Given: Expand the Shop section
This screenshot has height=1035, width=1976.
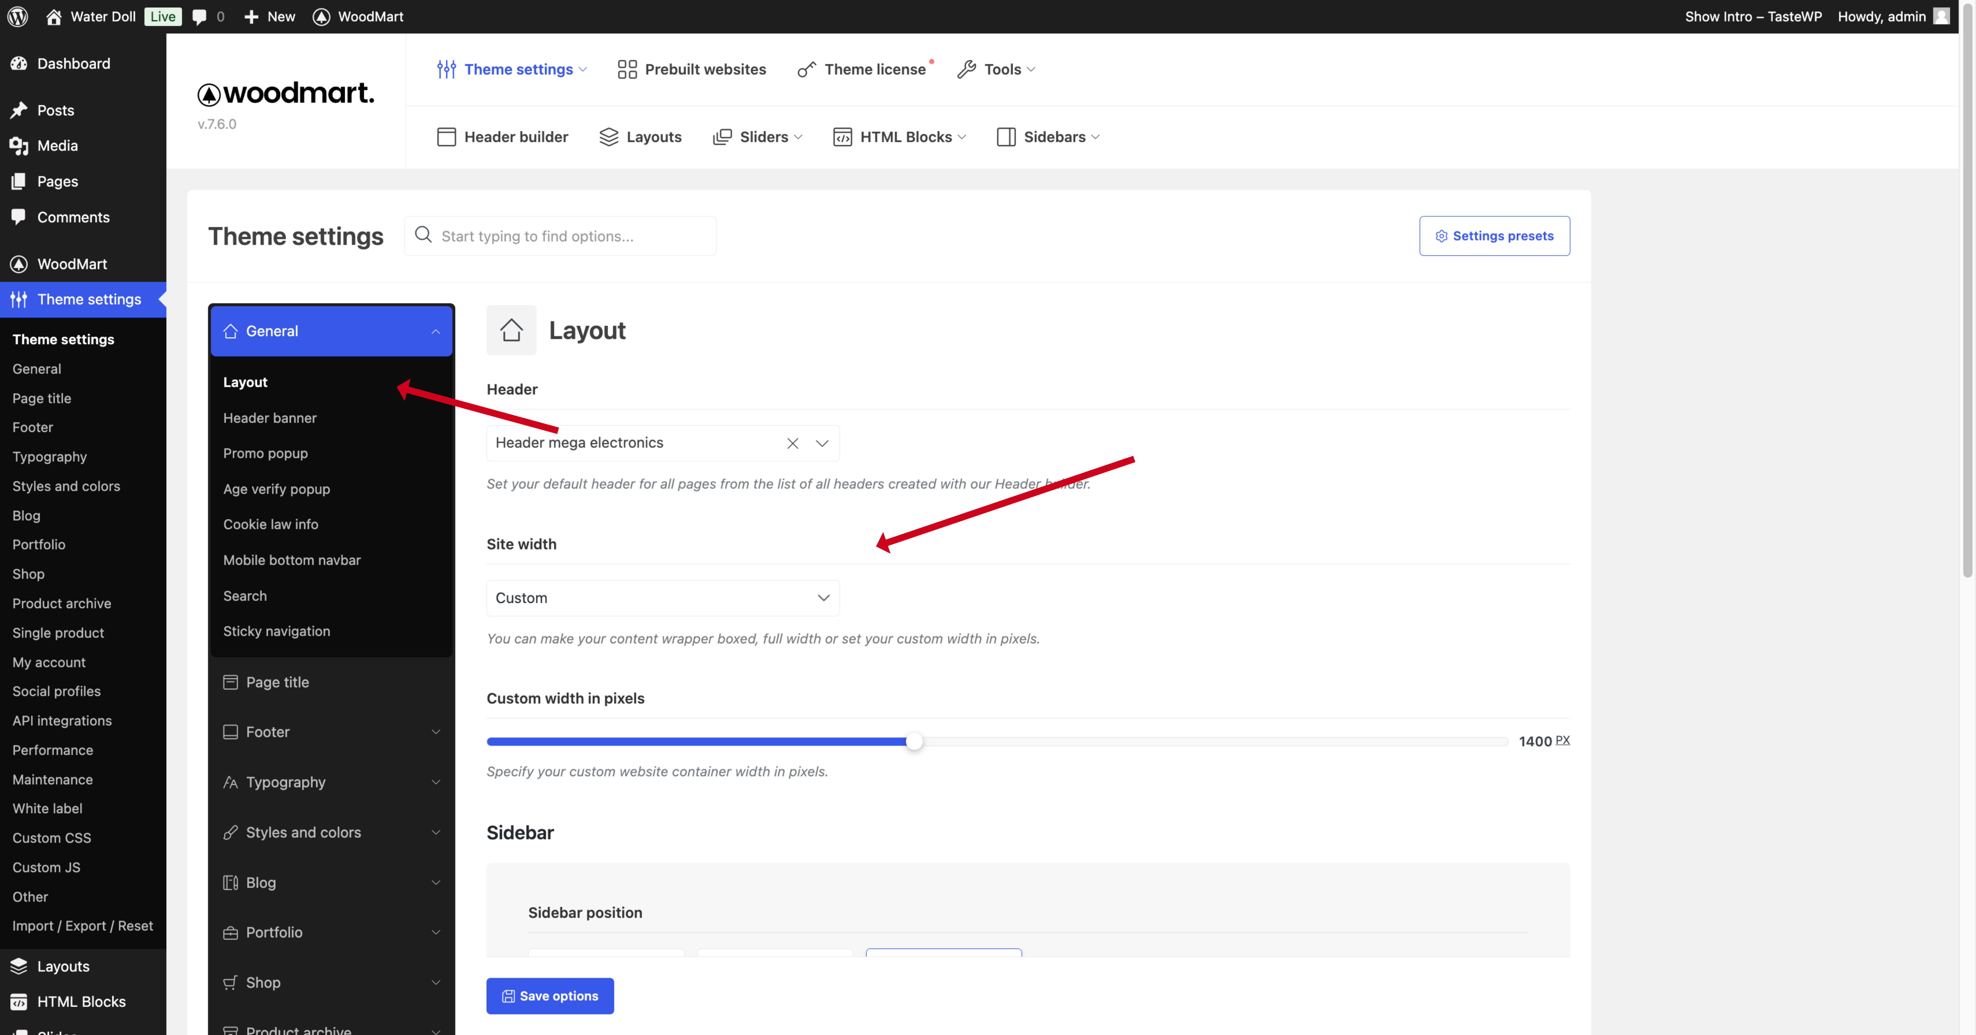Looking at the screenshot, I should point(331,983).
